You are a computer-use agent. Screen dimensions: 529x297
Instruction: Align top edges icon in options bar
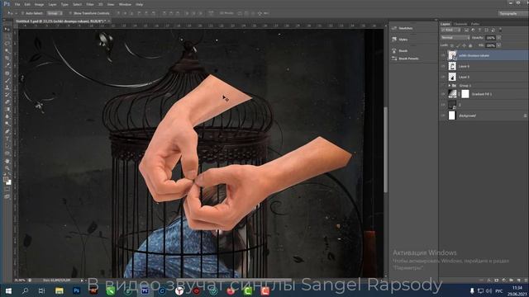pyautogui.click(x=118, y=13)
